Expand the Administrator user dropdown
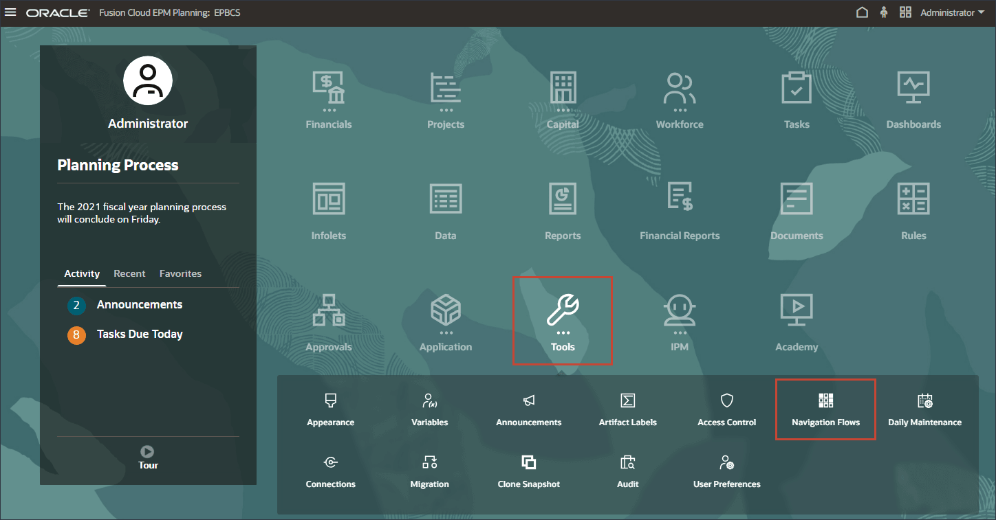The width and height of the screenshot is (996, 520). [952, 13]
